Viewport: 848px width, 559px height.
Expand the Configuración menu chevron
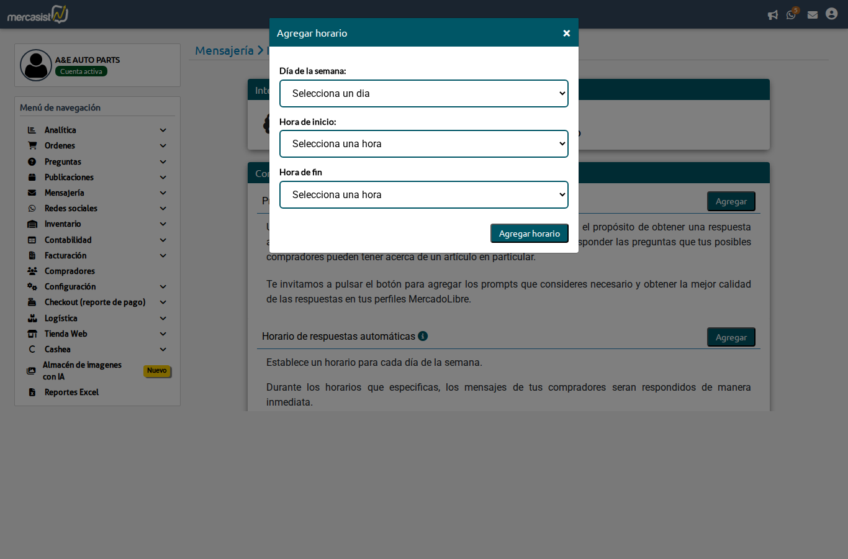pyautogui.click(x=163, y=286)
